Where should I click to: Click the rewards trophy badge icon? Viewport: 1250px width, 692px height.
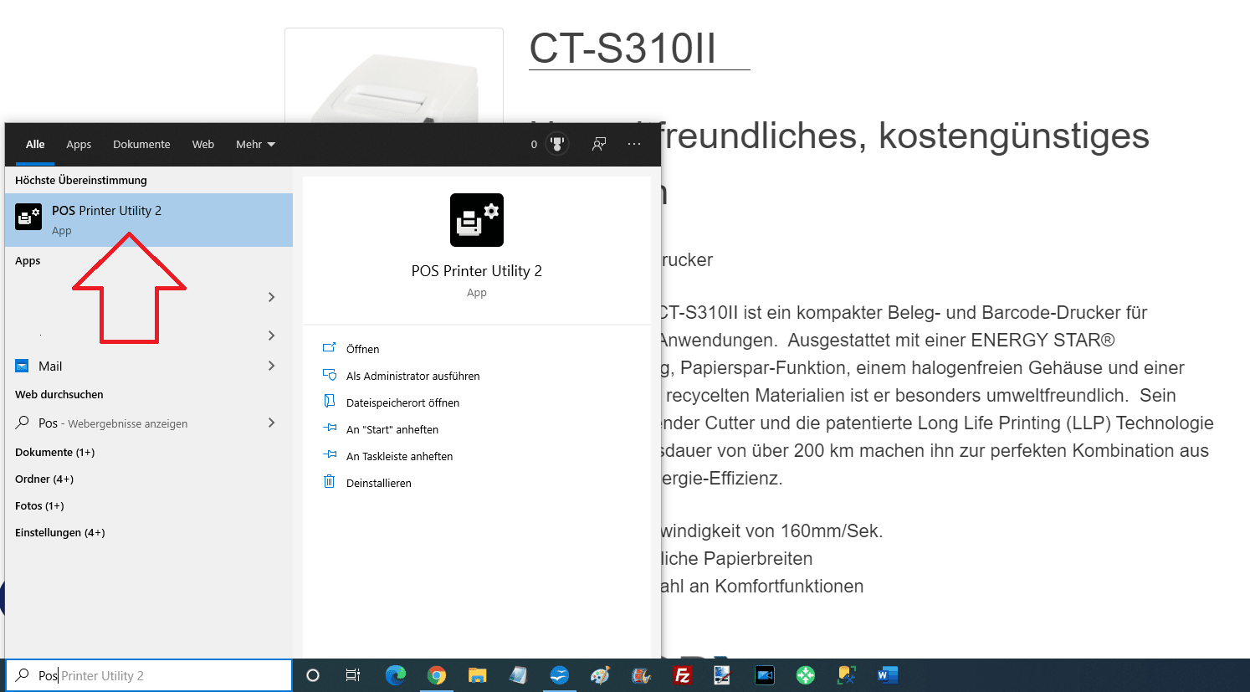tap(557, 144)
